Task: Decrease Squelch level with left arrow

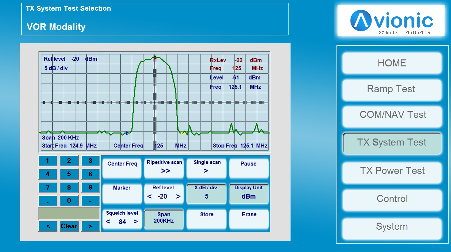Action: point(108,222)
